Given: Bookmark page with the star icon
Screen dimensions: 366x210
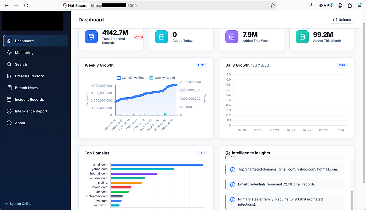Looking at the screenshot, I should click(x=273, y=5).
